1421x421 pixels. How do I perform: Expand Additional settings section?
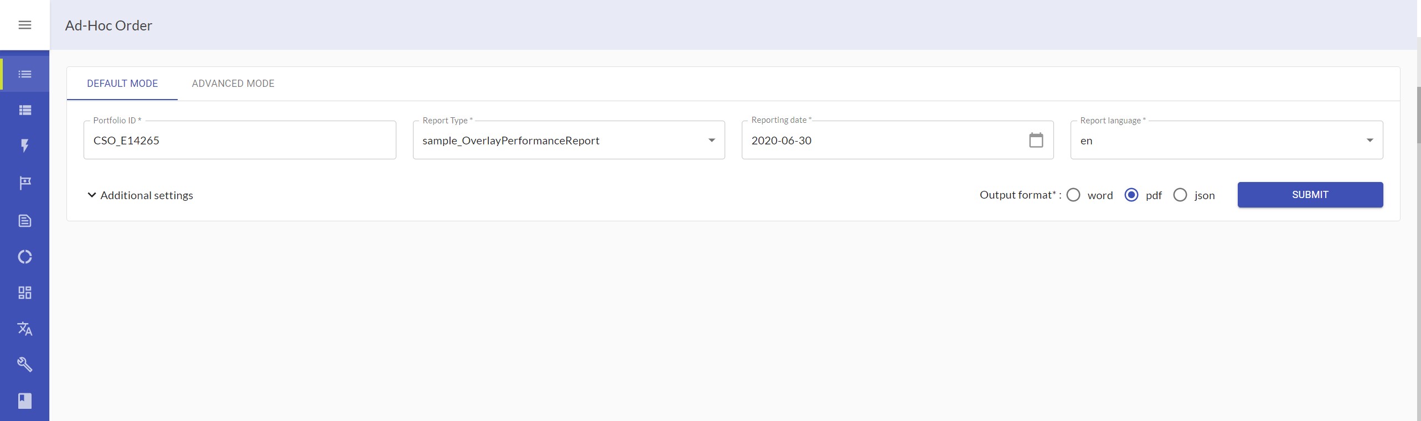coord(141,195)
